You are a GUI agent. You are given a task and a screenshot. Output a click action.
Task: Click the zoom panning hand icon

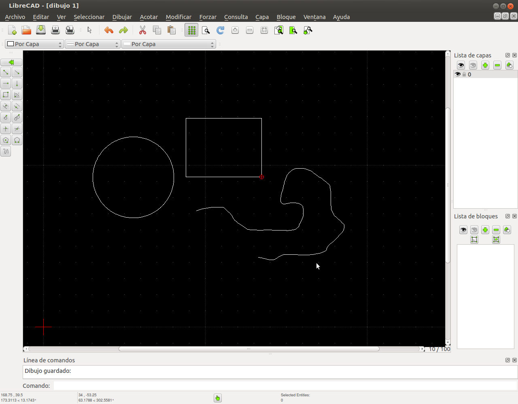pos(308,30)
